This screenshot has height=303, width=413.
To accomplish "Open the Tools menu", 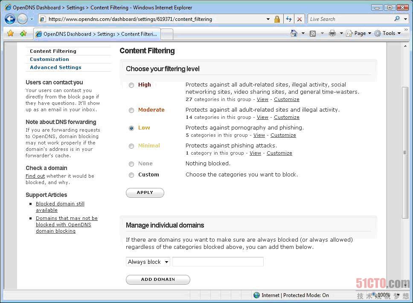I will (x=387, y=33).
